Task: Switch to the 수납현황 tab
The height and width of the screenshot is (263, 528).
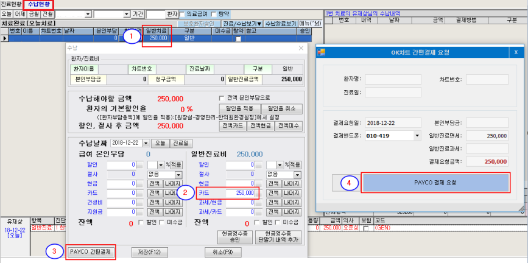Action: point(40,4)
